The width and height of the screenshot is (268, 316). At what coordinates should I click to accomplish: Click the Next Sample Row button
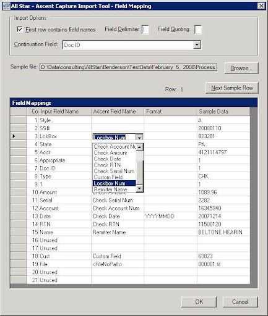pos(232,88)
